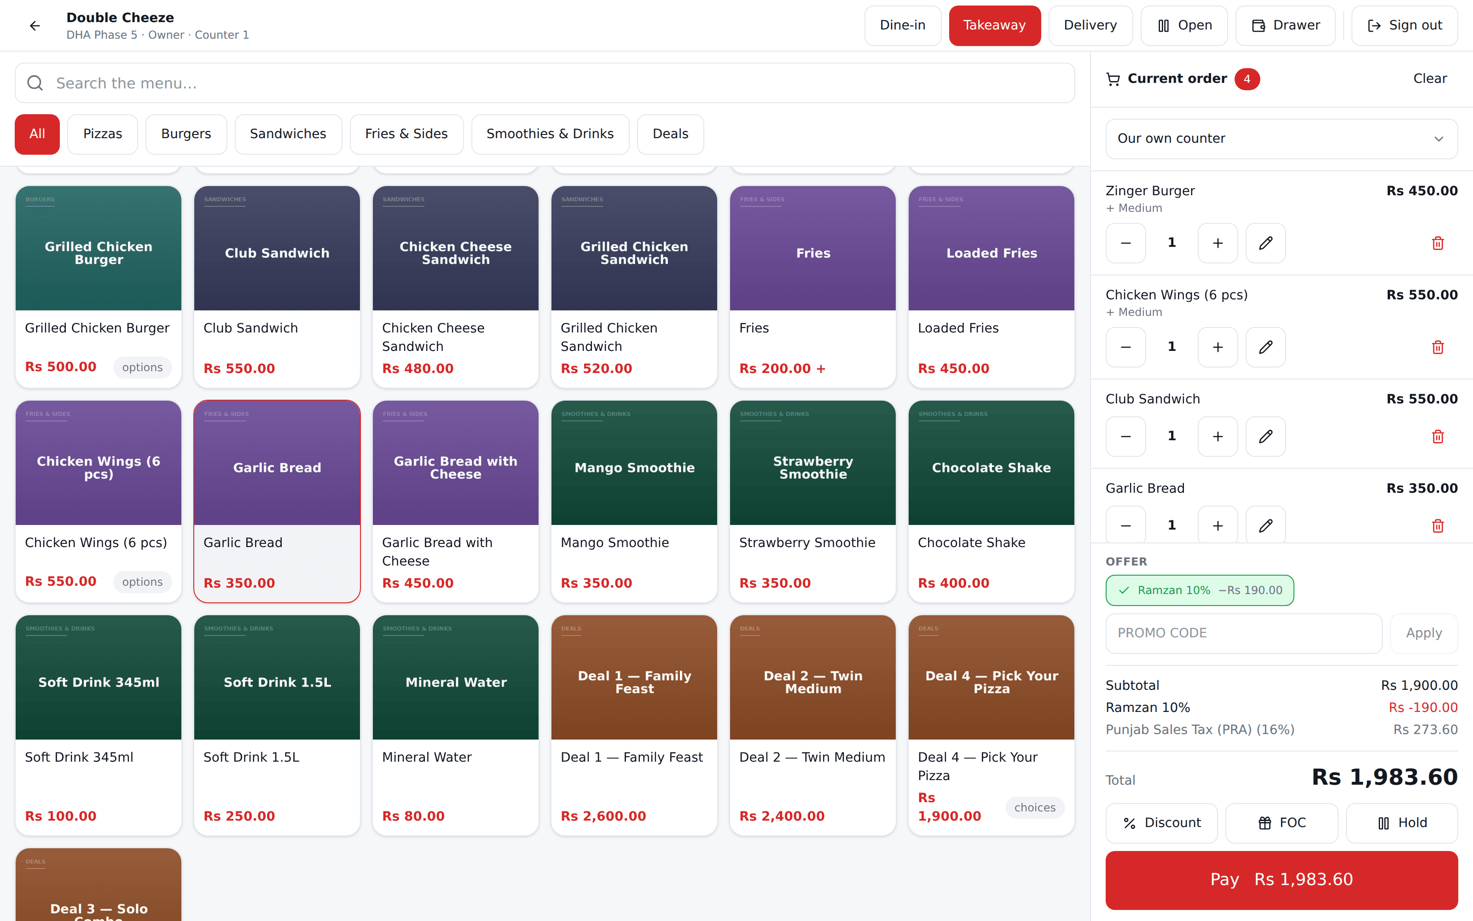Decrease Club Sandwich quantity in order
This screenshot has height=921, width=1473.
pyautogui.click(x=1125, y=436)
